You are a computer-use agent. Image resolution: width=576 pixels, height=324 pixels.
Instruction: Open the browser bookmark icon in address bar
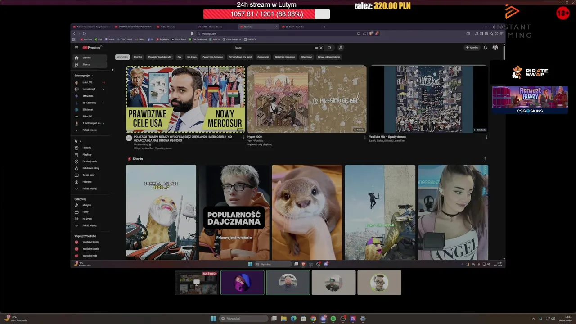click(x=192, y=33)
